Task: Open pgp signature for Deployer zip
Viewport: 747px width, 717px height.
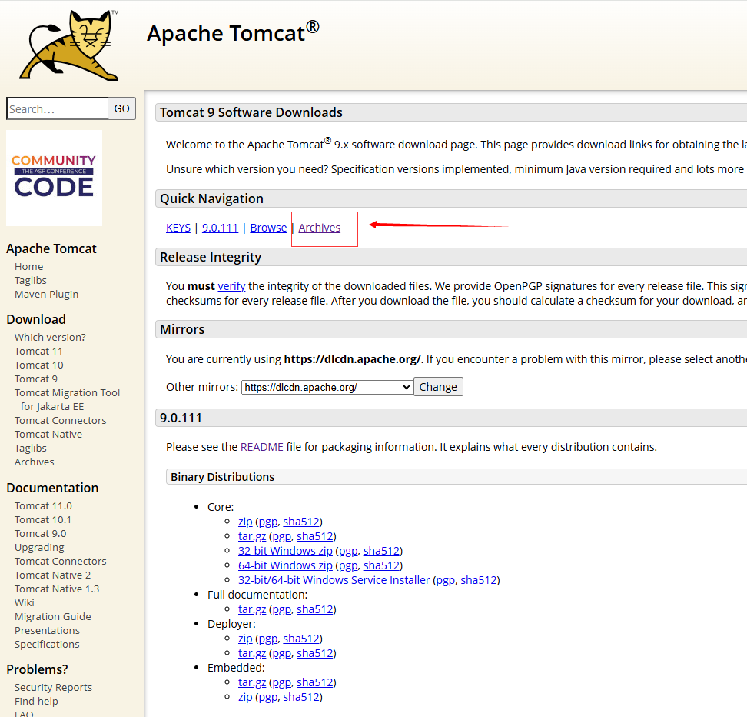Action: [x=267, y=639]
